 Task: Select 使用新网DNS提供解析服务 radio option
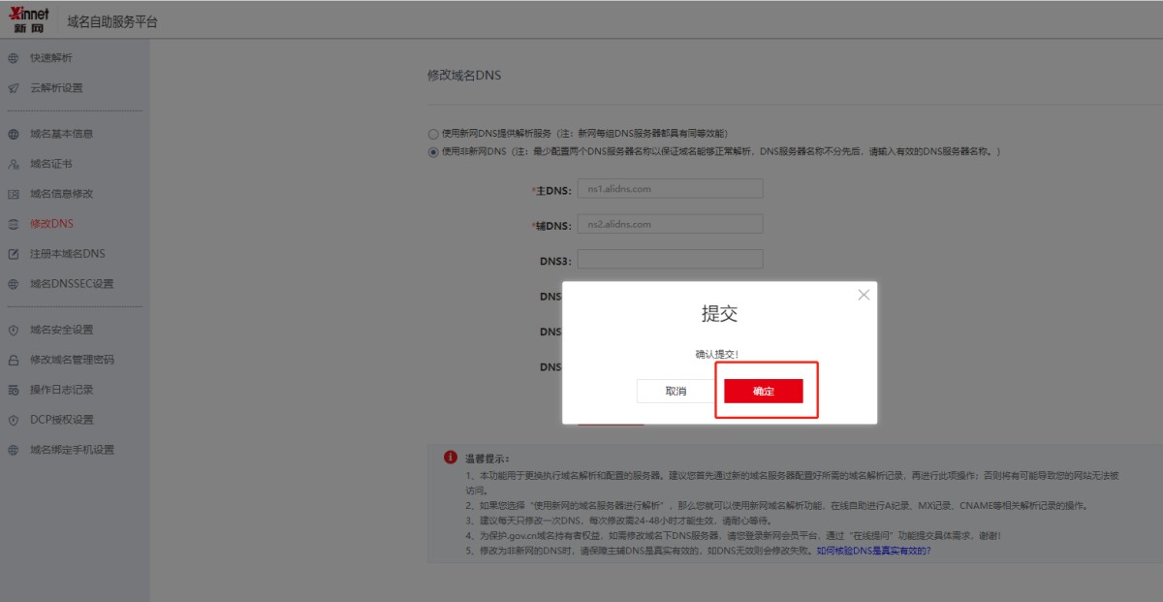(x=433, y=134)
